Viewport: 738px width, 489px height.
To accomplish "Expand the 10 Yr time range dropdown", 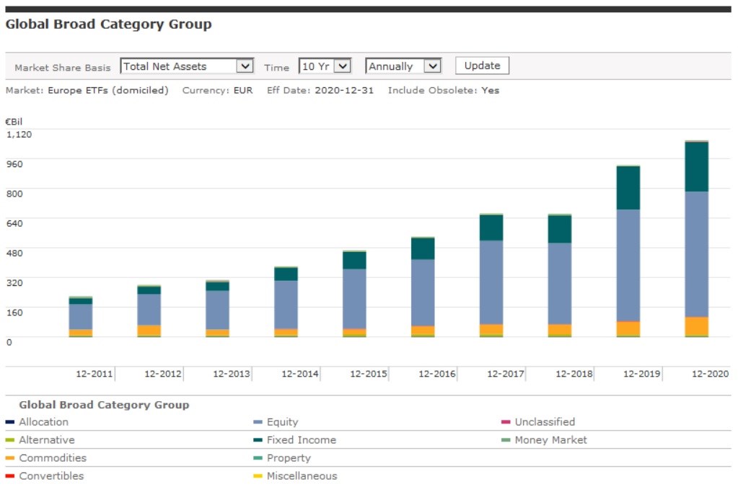I will pos(325,66).
